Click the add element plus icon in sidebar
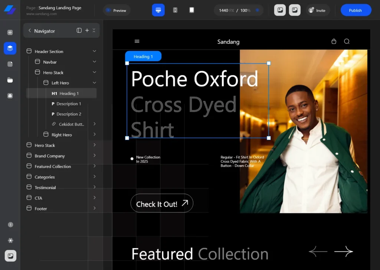The image size is (380, 270). coord(10,32)
